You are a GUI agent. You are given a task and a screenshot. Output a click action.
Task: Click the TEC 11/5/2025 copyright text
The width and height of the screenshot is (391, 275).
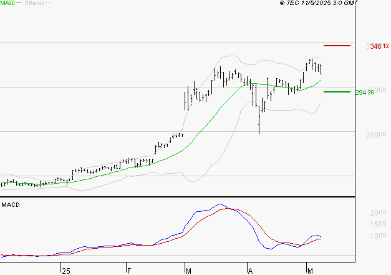[x=319, y=3]
